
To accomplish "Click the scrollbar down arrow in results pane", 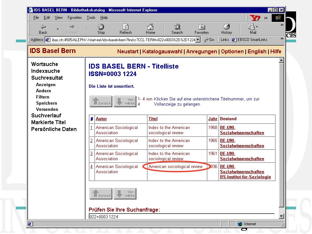I will (x=281, y=216).
